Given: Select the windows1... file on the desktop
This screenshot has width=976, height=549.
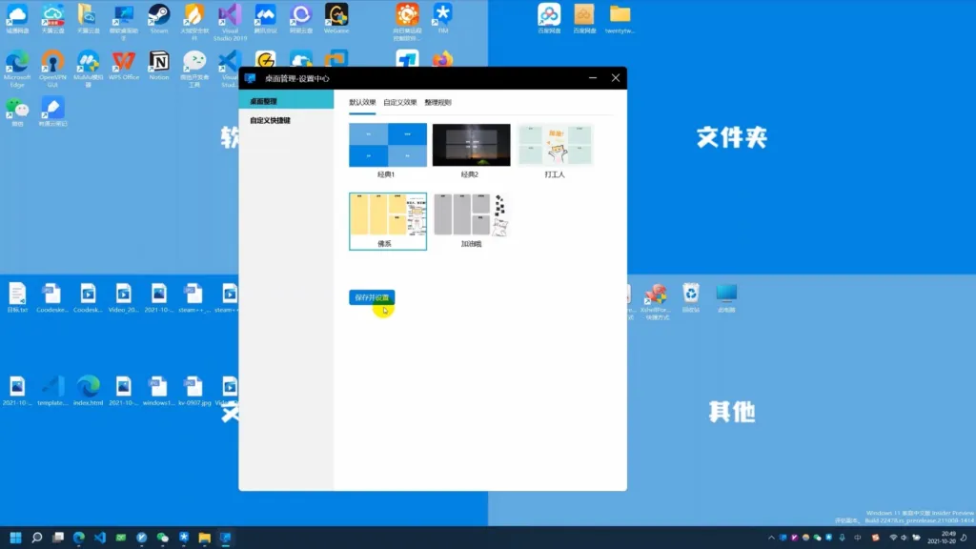Looking at the screenshot, I should coord(158,391).
